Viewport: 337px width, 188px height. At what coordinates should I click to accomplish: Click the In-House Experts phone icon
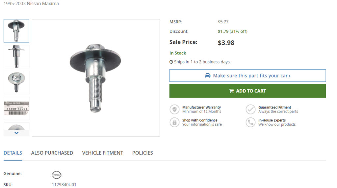250,122
